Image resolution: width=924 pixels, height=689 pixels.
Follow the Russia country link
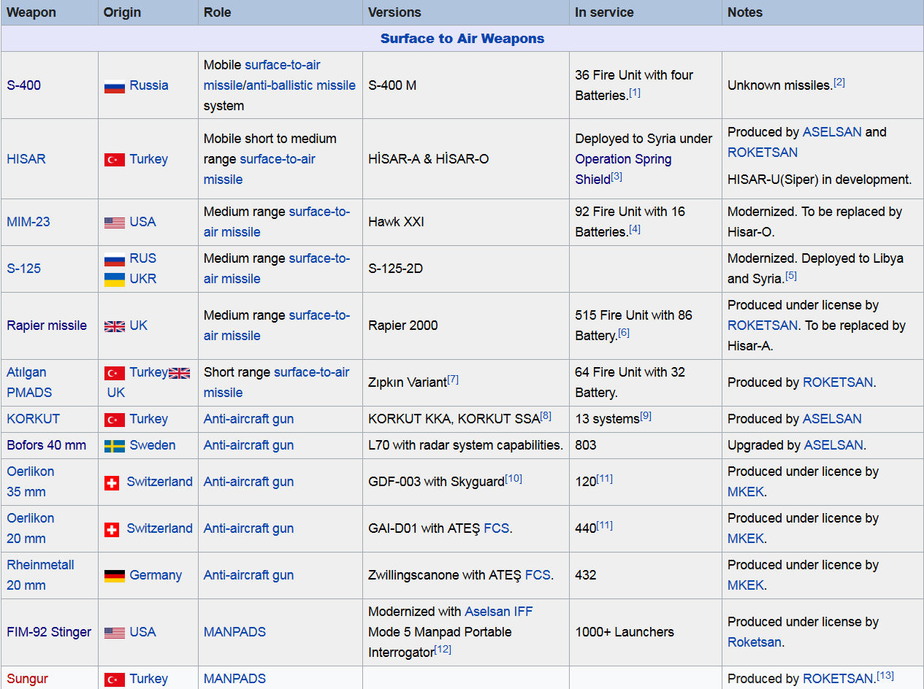tap(149, 85)
